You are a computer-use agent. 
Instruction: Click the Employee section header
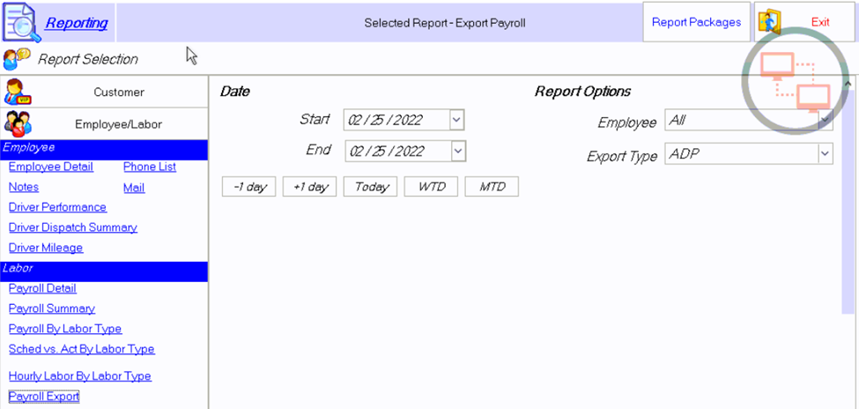coord(104,150)
